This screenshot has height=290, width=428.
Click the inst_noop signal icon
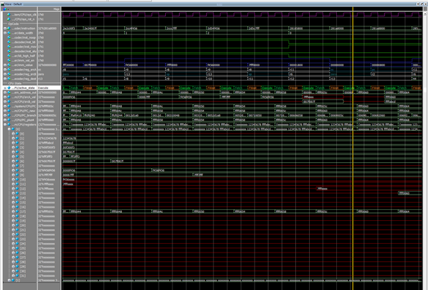tap(9, 37)
